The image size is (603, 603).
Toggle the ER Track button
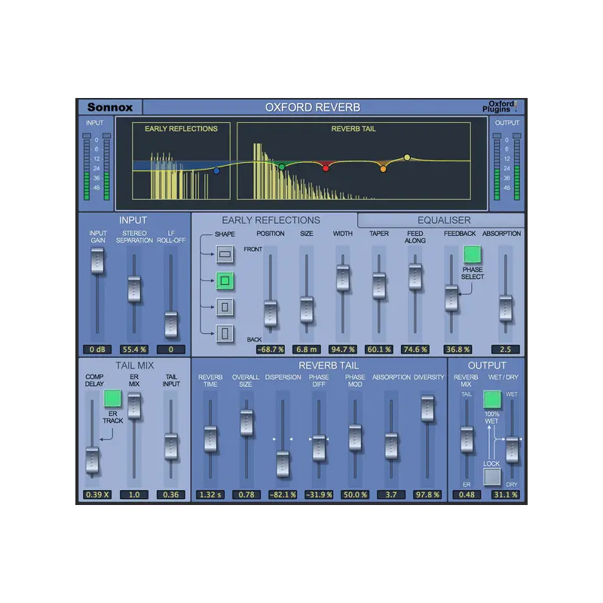pyautogui.click(x=112, y=399)
